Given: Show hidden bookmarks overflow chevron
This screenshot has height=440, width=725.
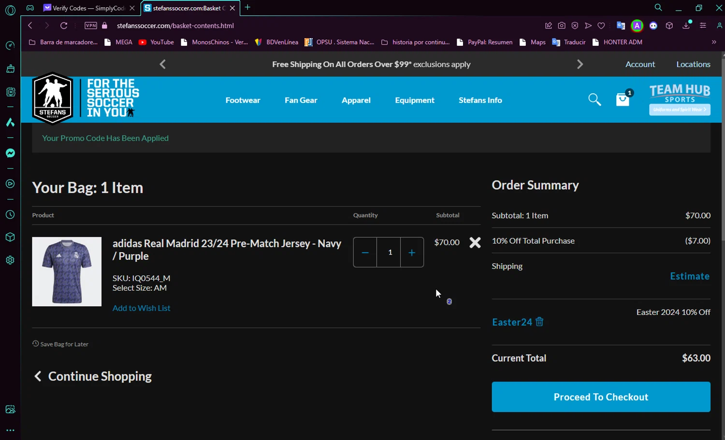Looking at the screenshot, I should point(714,42).
